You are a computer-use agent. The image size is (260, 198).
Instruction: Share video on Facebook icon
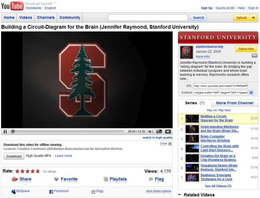51,192
